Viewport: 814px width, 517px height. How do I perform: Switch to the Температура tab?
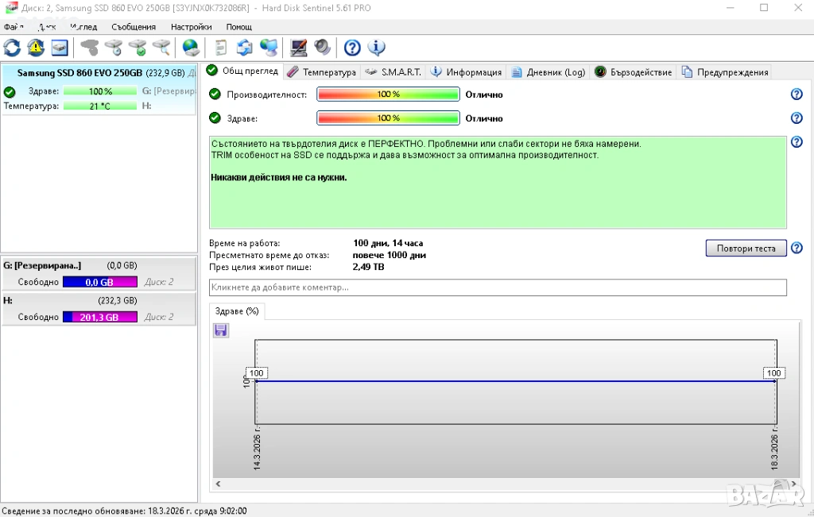pos(322,72)
